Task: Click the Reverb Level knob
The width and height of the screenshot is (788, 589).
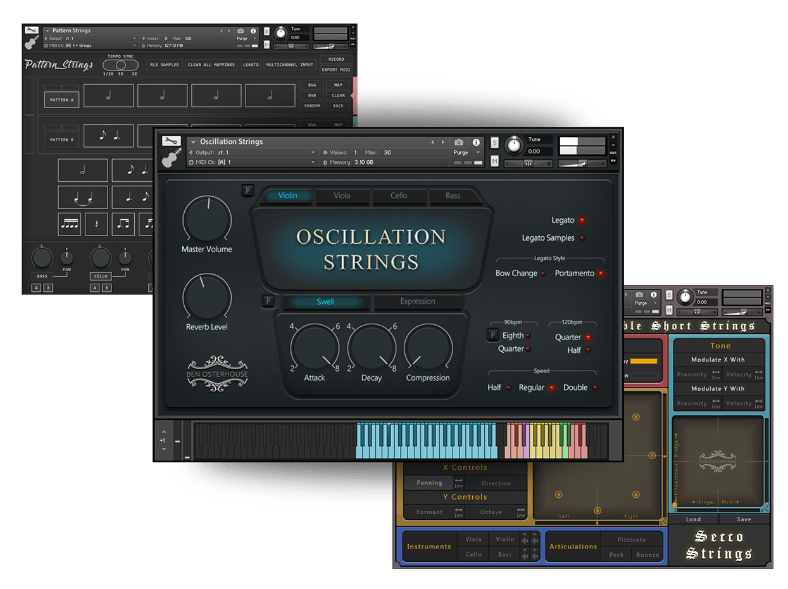Action: (207, 297)
